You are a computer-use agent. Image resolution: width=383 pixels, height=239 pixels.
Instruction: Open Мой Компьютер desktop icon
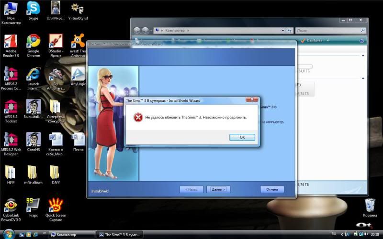pos(11,13)
